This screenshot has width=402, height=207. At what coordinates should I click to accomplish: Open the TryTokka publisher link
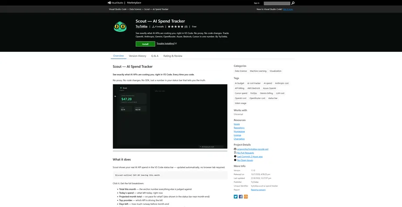[x=142, y=26]
